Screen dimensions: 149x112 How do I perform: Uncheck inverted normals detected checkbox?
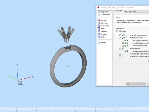pos(120,35)
